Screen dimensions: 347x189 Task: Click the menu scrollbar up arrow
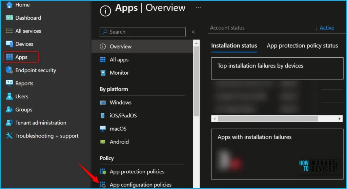196,43
